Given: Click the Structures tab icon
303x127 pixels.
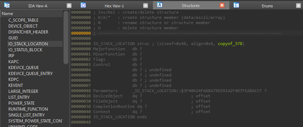Looking at the screenshot, I should click(x=160, y=5).
